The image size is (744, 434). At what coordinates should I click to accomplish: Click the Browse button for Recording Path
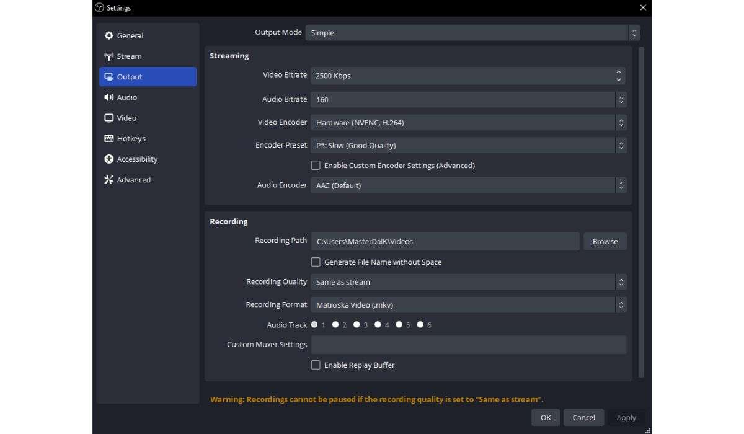(x=604, y=241)
